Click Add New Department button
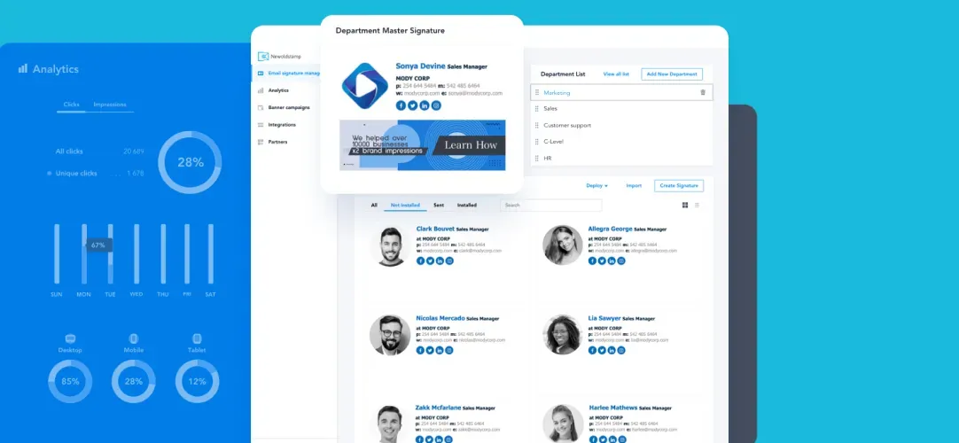This screenshot has width=959, height=443. [x=672, y=74]
